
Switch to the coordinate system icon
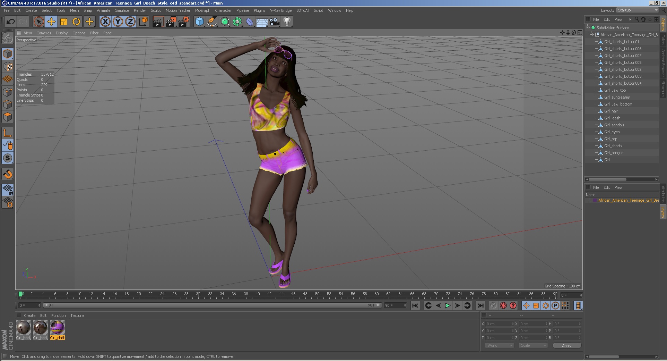pyautogui.click(x=143, y=22)
